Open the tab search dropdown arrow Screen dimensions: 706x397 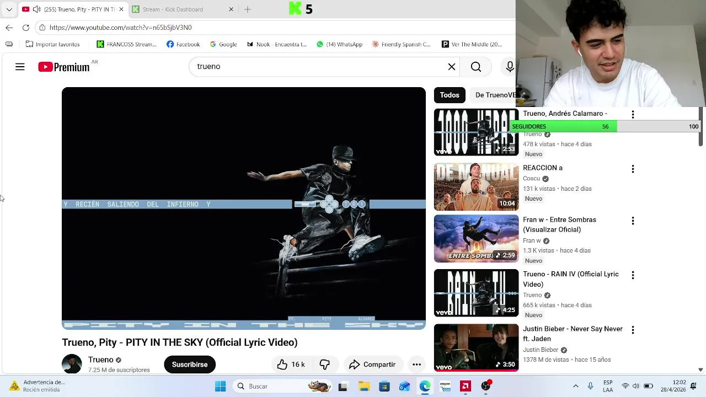pos(9,9)
